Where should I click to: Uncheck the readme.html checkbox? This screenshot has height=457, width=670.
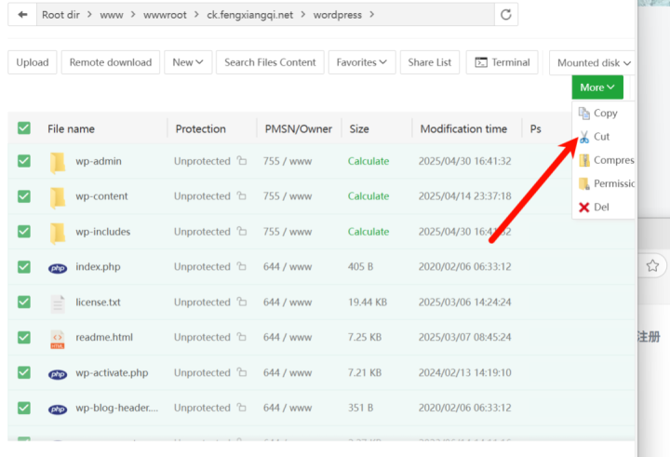[x=24, y=337]
